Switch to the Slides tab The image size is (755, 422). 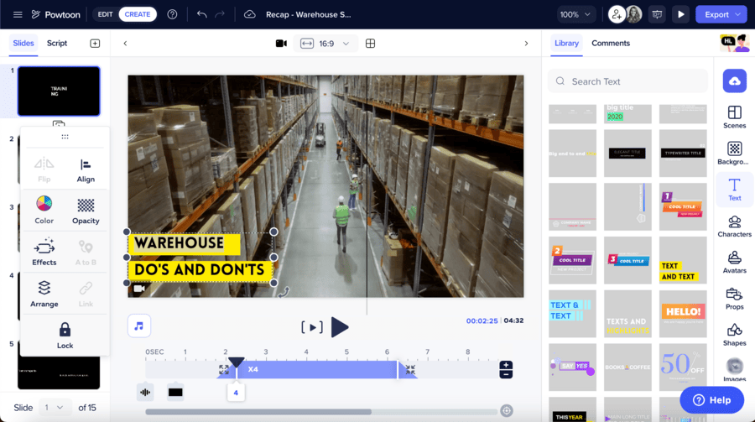[23, 43]
